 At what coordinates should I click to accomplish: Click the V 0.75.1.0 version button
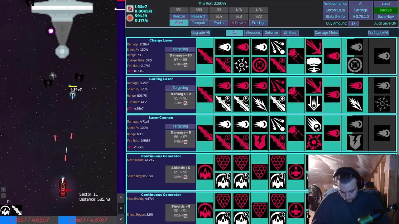point(361,16)
